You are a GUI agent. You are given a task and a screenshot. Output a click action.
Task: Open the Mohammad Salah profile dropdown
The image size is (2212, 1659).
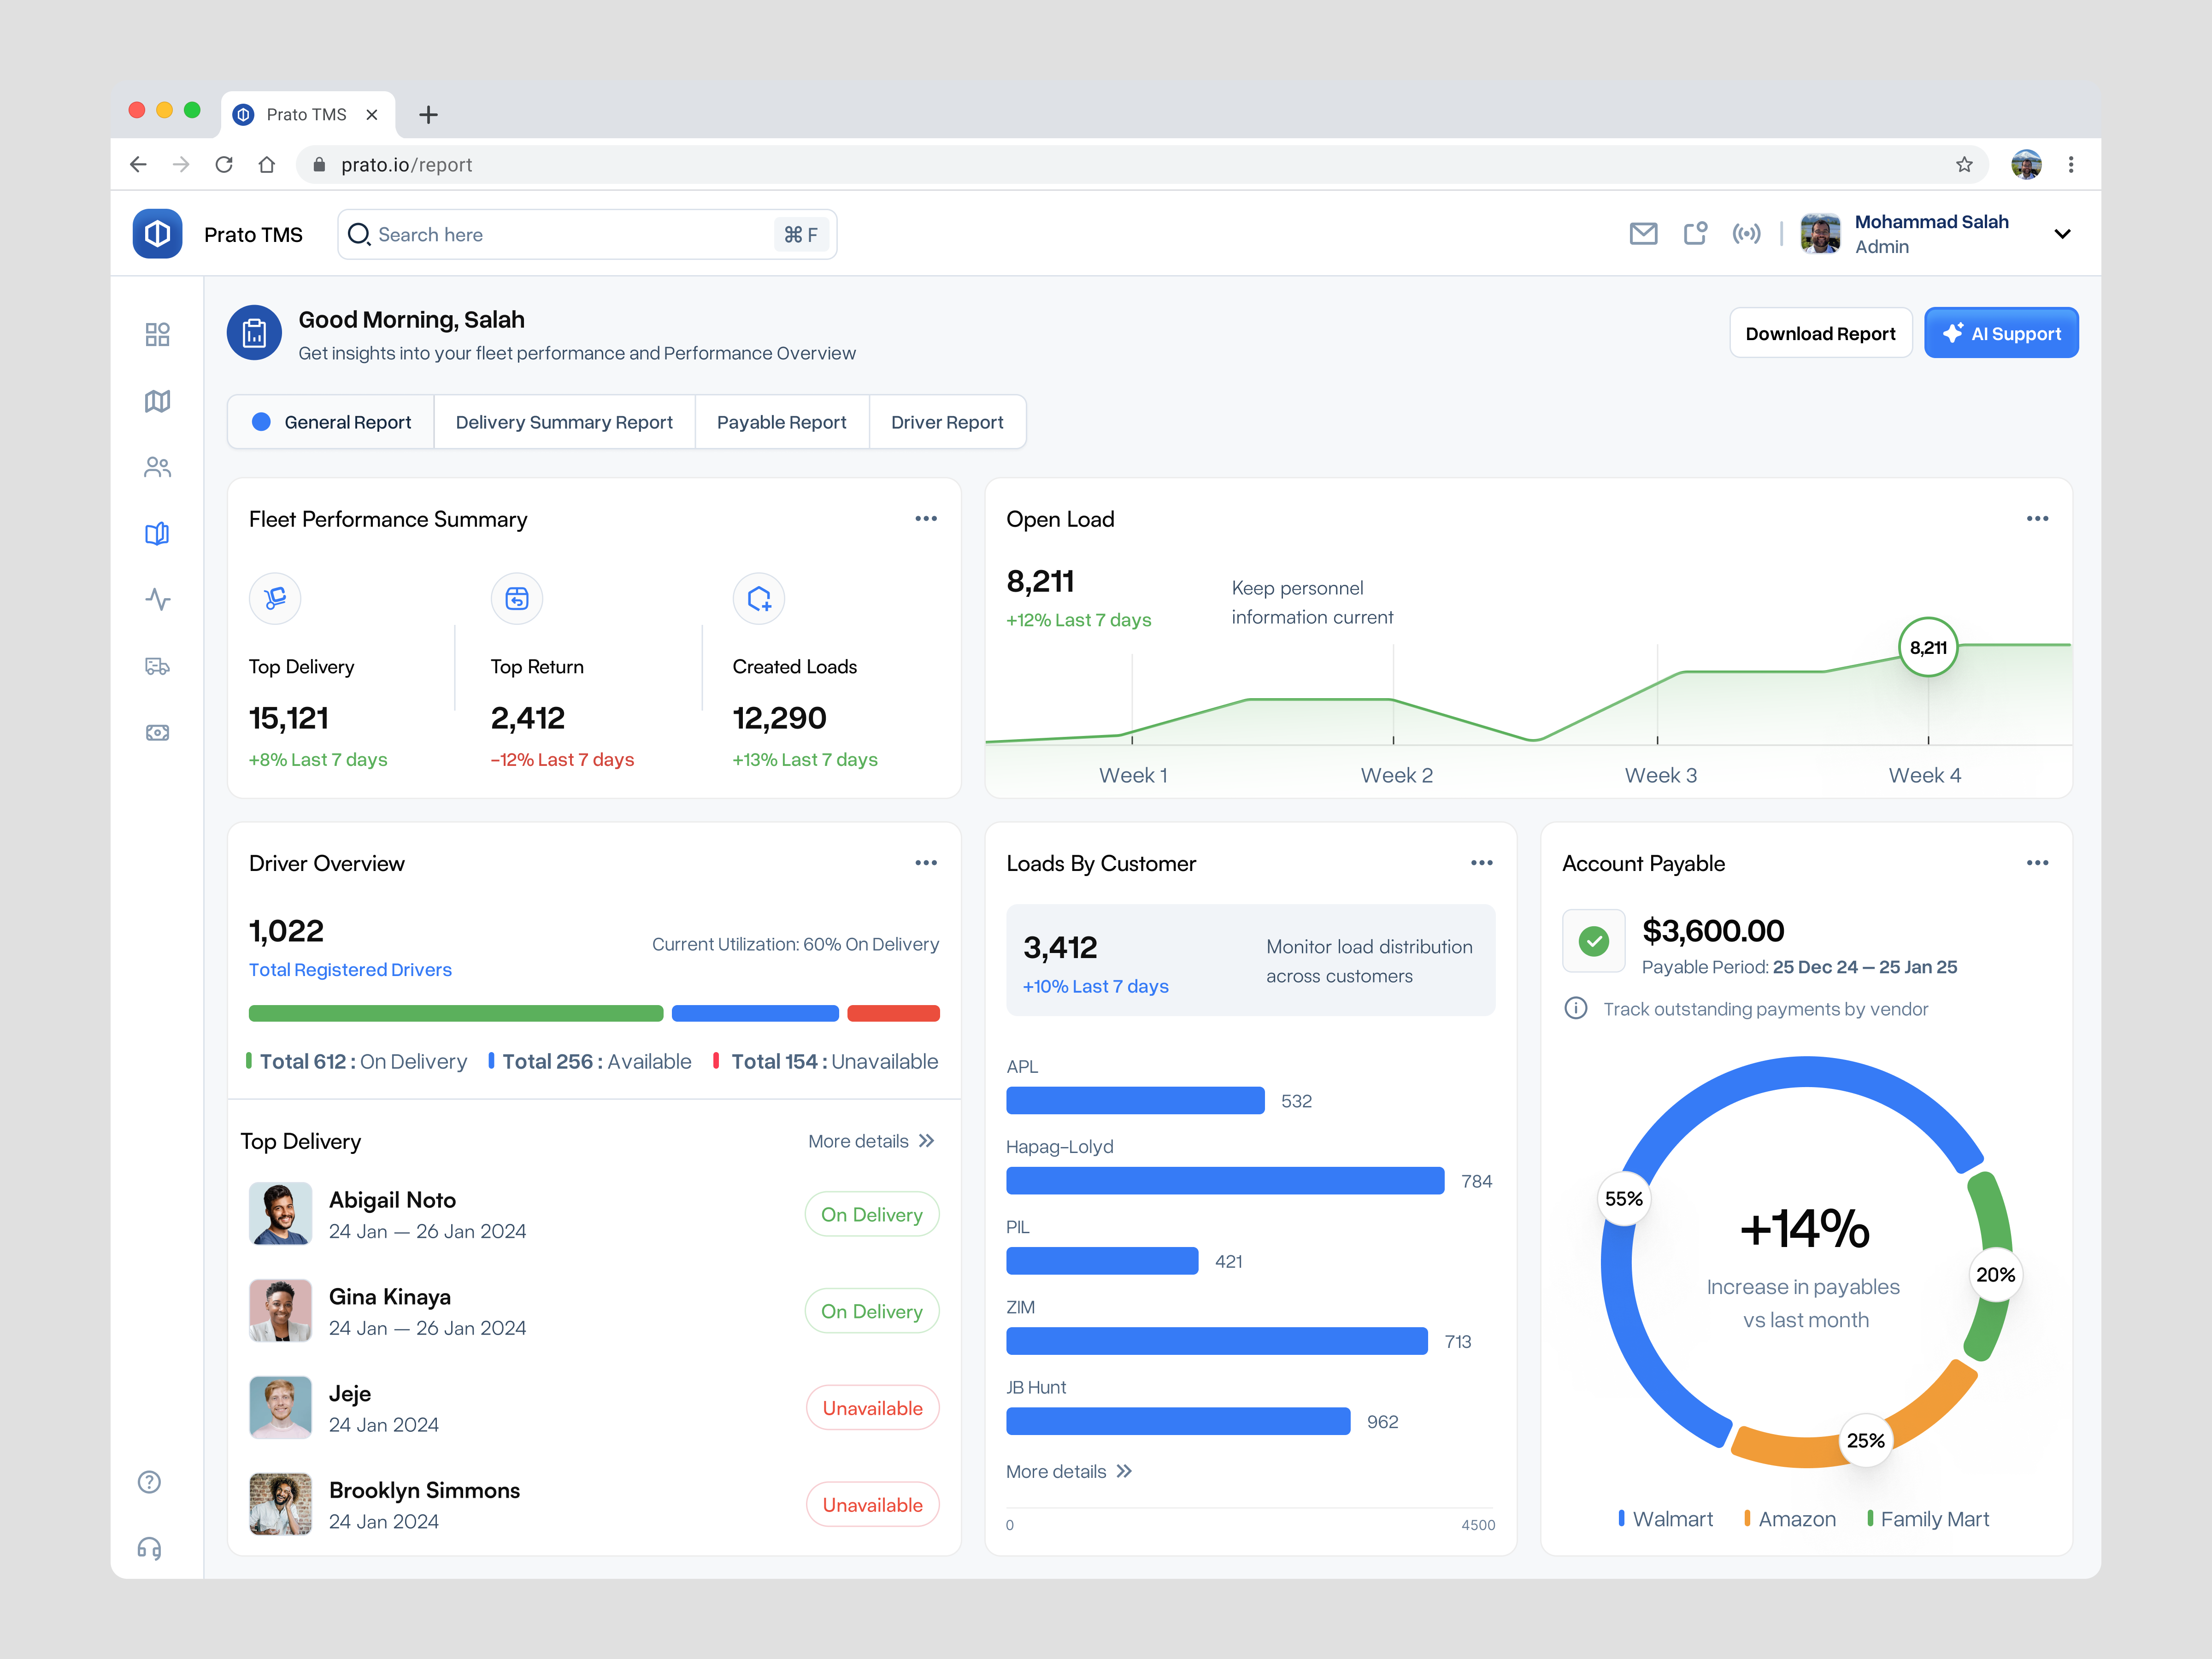click(2063, 233)
